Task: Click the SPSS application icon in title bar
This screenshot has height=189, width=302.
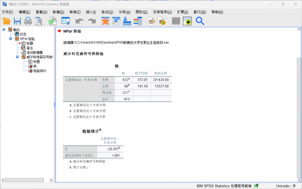Action: coord(4,4)
